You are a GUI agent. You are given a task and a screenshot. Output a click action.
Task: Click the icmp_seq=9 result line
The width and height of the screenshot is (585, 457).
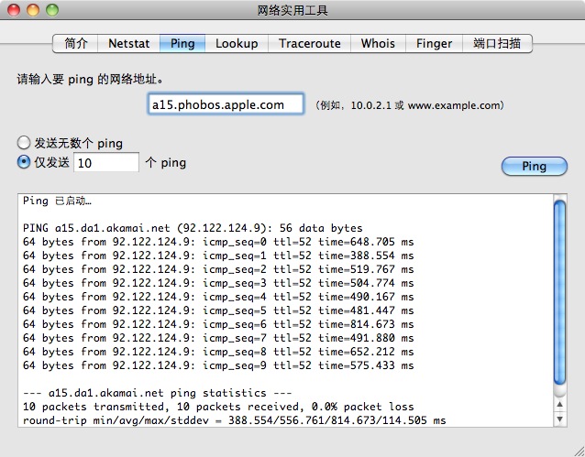tap(218, 365)
